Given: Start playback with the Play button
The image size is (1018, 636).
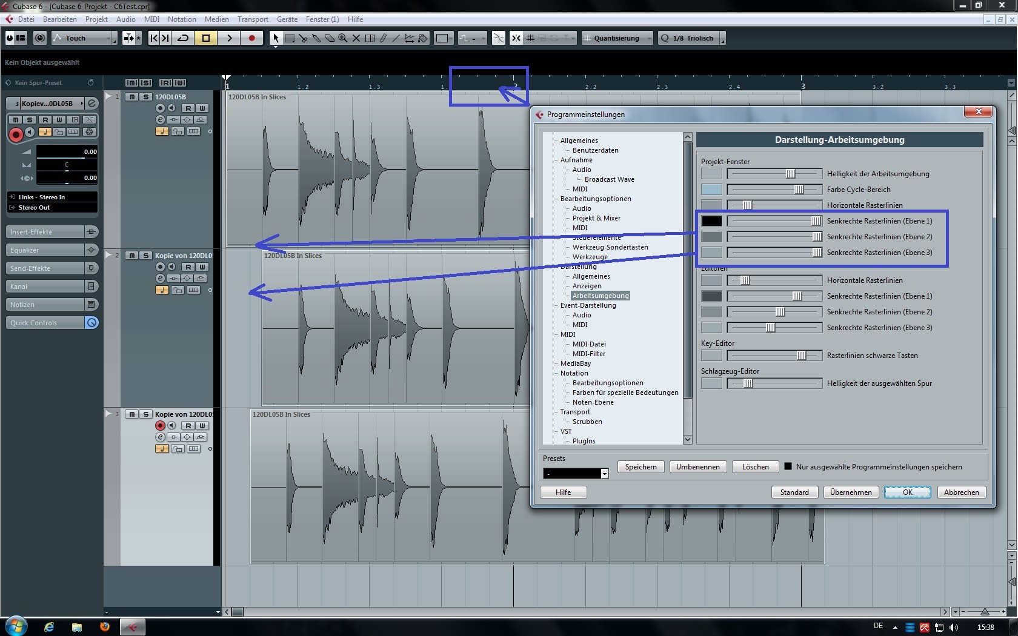Looking at the screenshot, I should pos(229,38).
